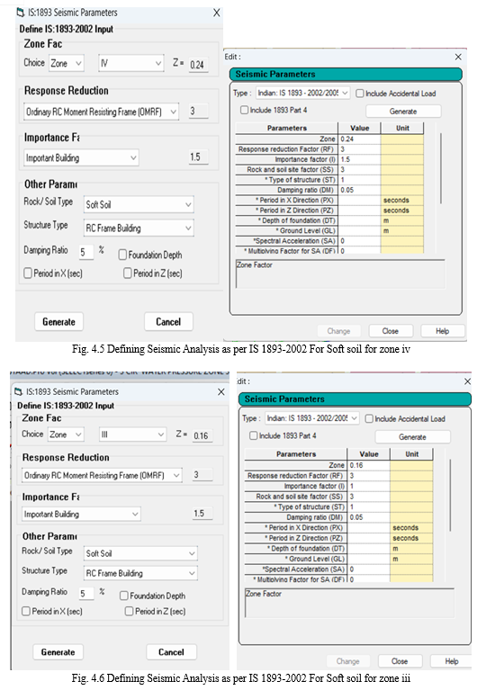Image resolution: width=495 pixels, height=690 pixels.
Task: Open Type dropdown in Zone 0.16 Seismic Parameters
Action: (312, 418)
